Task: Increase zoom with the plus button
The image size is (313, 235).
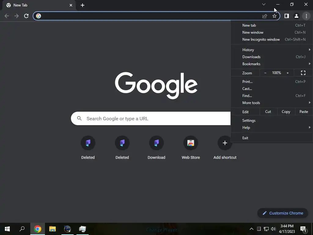Action: tap(288, 73)
